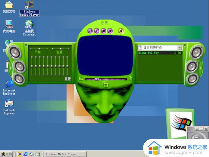Stop playback with the square stop button
This screenshot has width=209, height=157.
tap(104, 31)
